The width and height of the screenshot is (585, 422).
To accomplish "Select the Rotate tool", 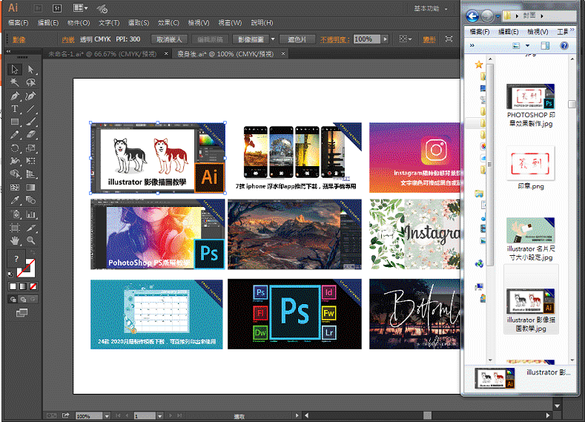I will tap(15, 148).
